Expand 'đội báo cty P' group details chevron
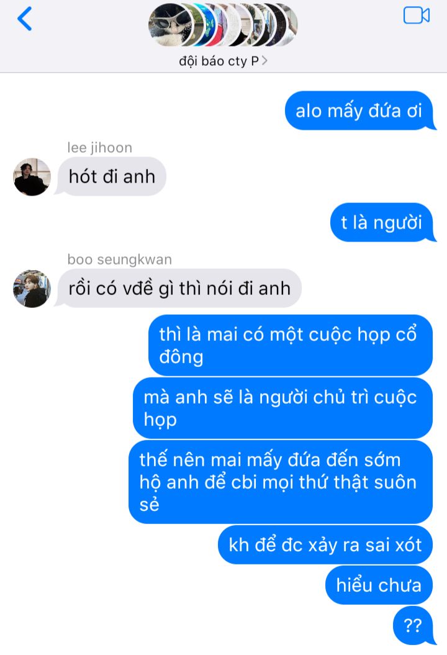Image resolution: width=447 pixels, height=655 pixels. point(264,61)
